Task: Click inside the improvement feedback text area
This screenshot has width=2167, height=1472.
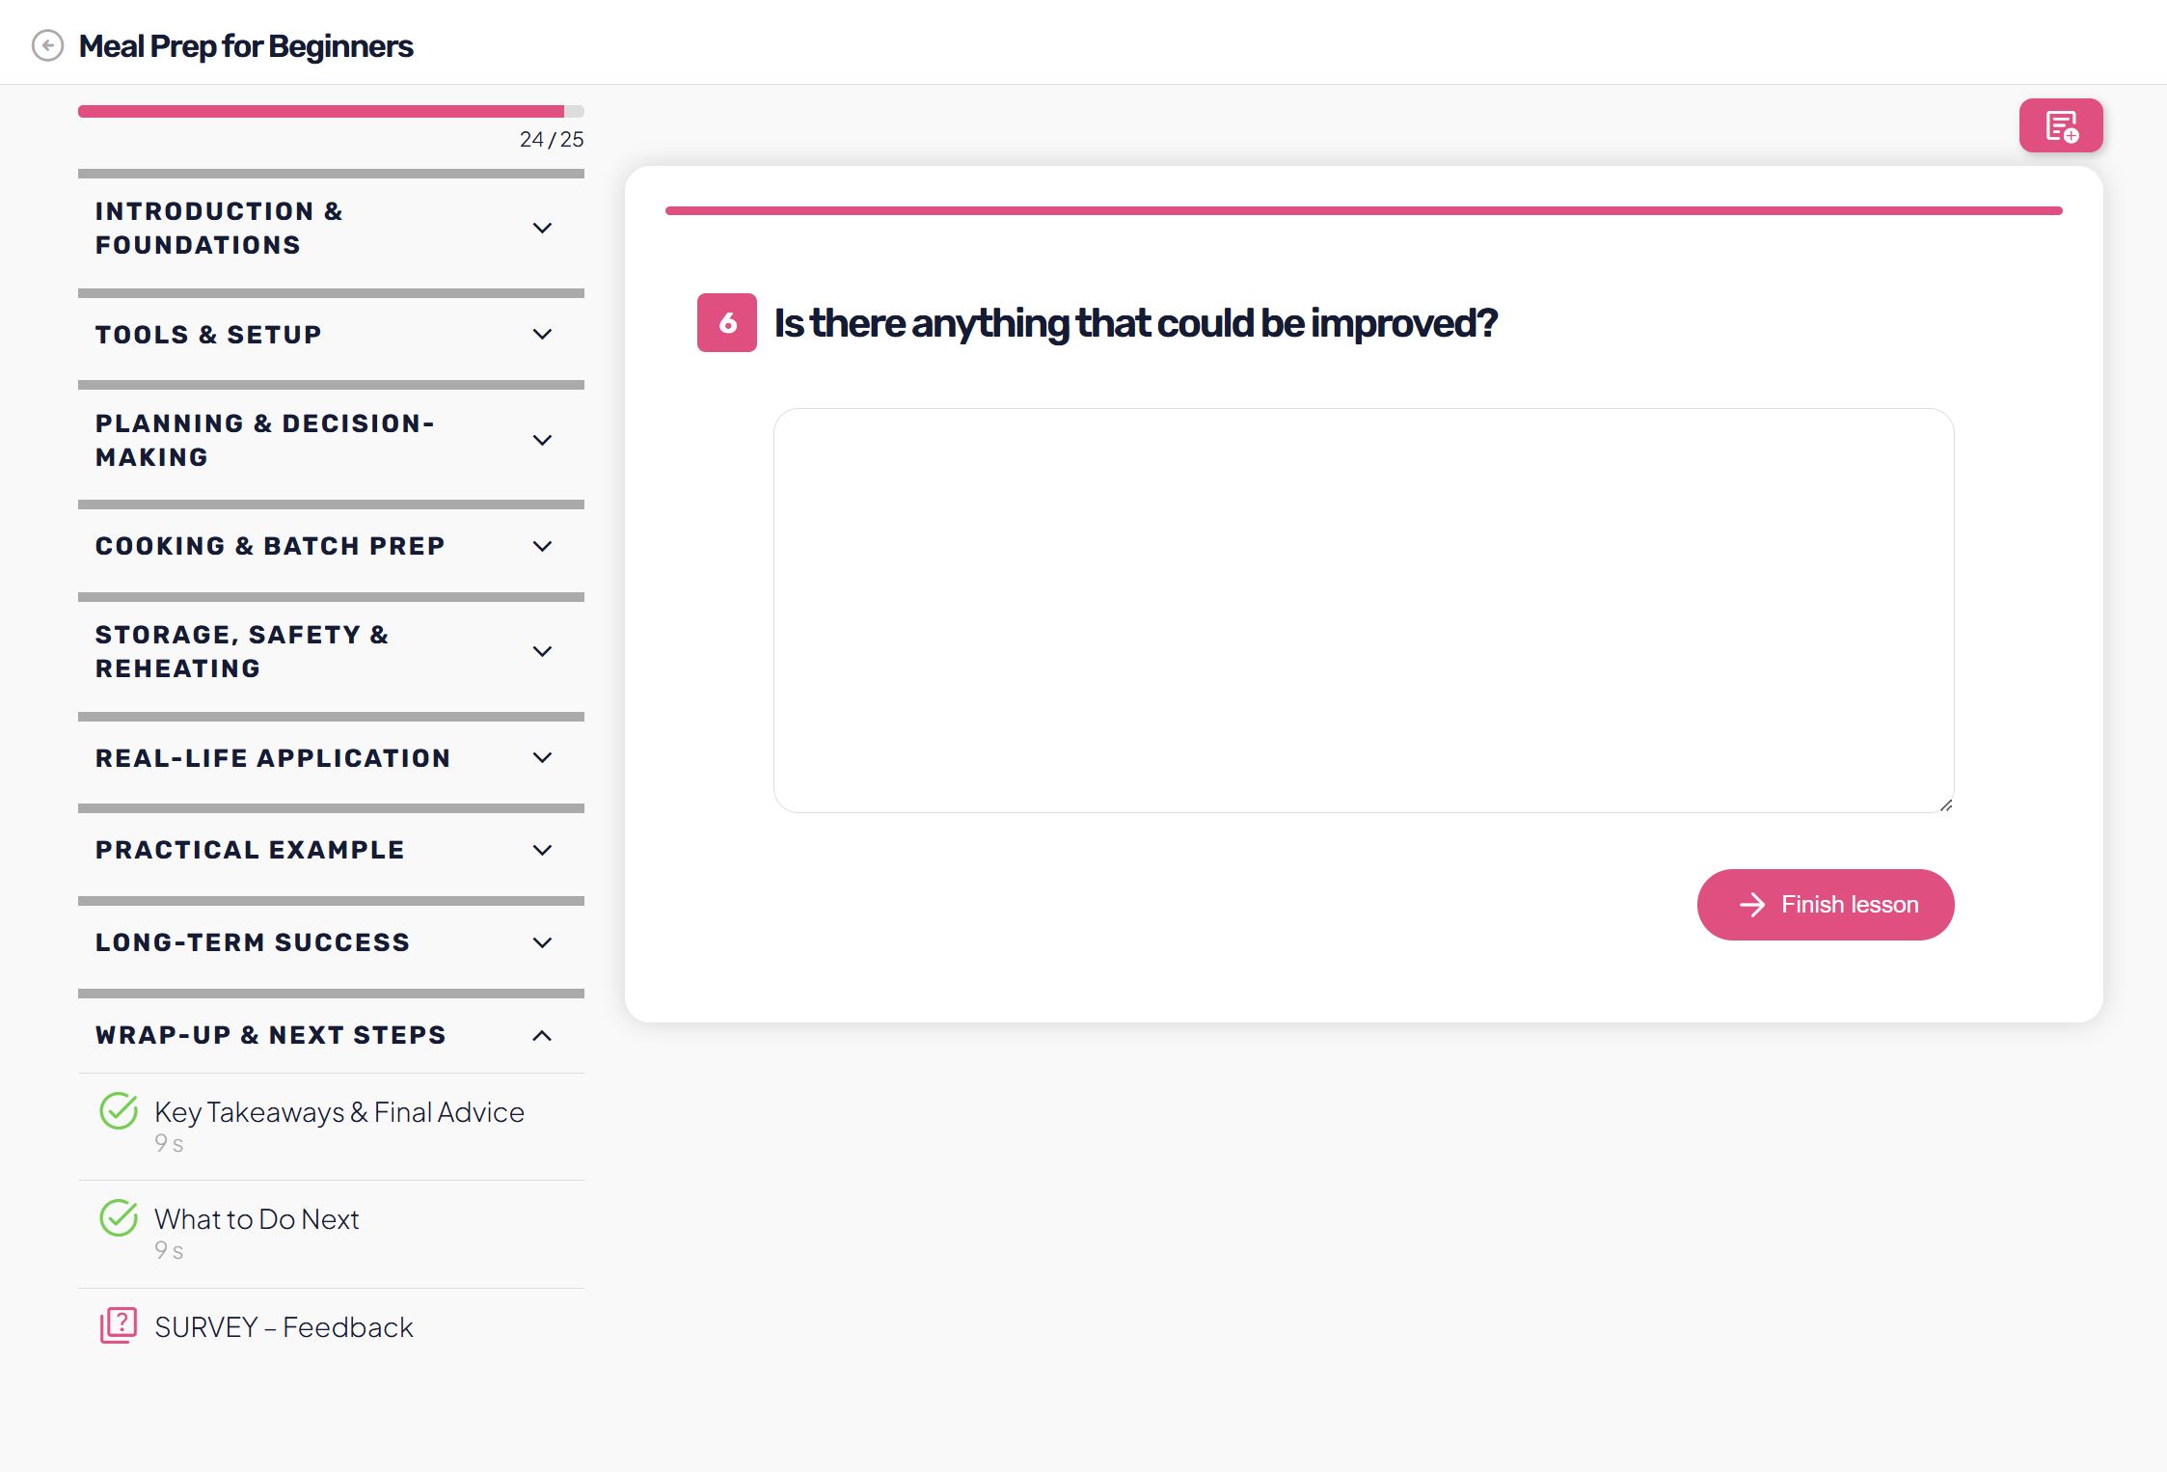Action: pyautogui.click(x=1363, y=610)
